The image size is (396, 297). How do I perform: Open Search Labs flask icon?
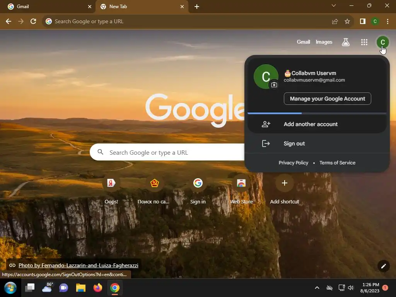(x=346, y=42)
